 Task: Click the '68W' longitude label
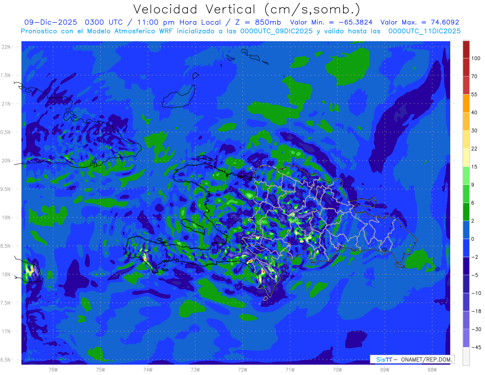[x=432, y=369]
